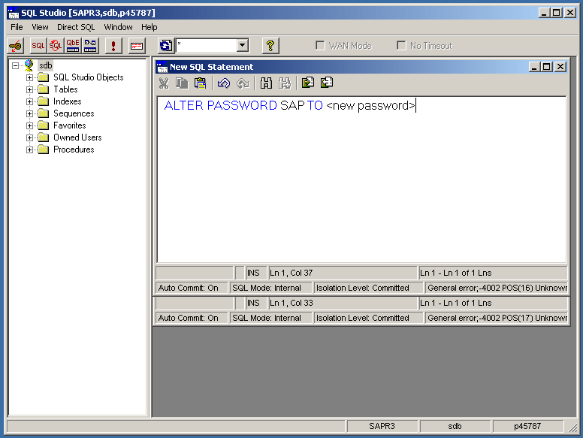Copy using the copy pages icon
583x438 pixels.
coord(182,83)
